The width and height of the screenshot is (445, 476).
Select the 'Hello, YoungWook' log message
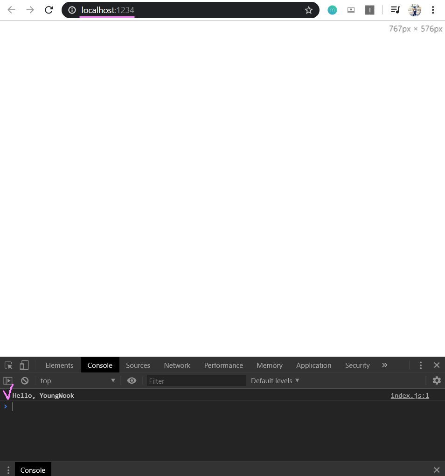[x=43, y=395]
